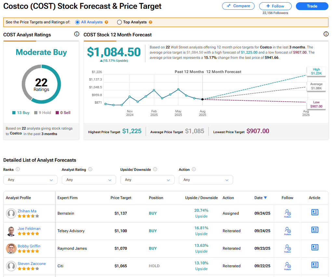Click the gray 9 Hold legend swatch
The width and height of the screenshot is (332, 277).
tap(36, 113)
